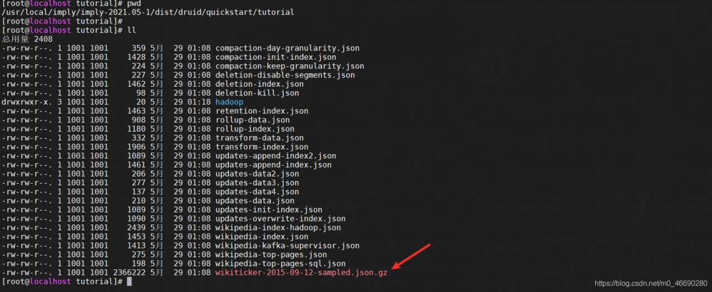712x292 pixels.
Task: Click the terminal cursor at the last prompt
Action: click(130, 281)
